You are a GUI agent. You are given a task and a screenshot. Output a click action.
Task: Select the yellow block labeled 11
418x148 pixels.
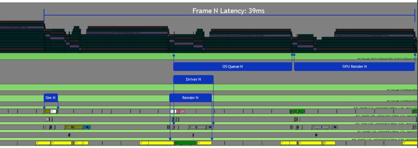click(285, 143)
